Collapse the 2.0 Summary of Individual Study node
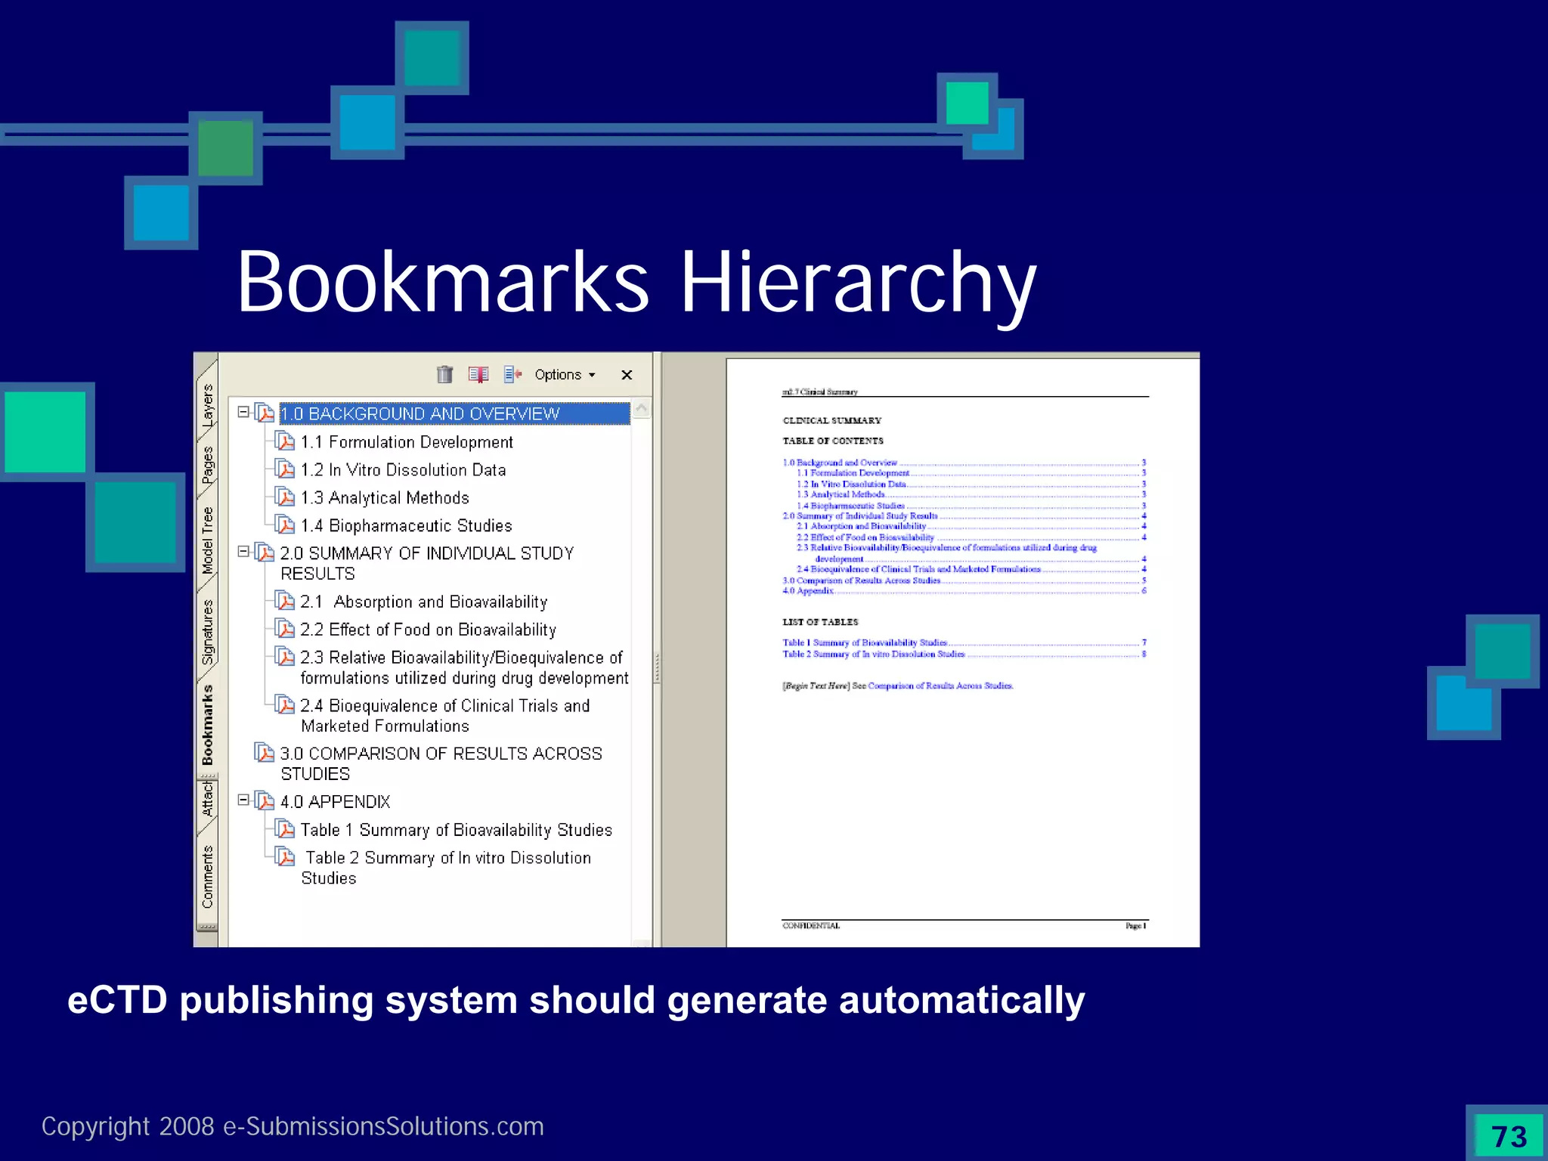1548x1161 pixels. [x=243, y=552]
